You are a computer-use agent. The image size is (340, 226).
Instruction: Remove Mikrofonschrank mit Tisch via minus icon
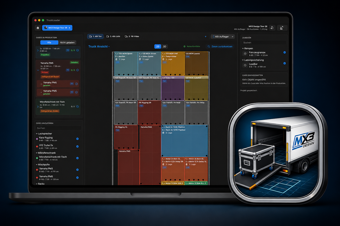point(77,107)
